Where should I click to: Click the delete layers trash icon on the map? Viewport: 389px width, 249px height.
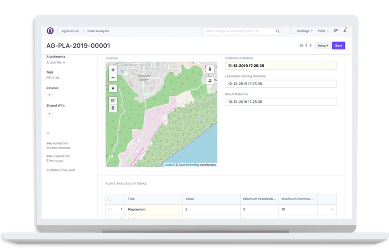pyautogui.click(x=113, y=108)
